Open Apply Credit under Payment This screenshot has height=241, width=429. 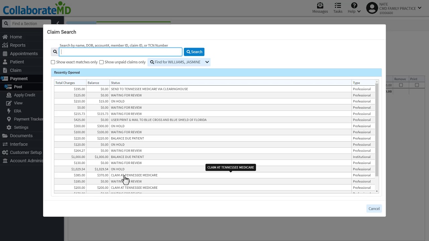pos(24,95)
